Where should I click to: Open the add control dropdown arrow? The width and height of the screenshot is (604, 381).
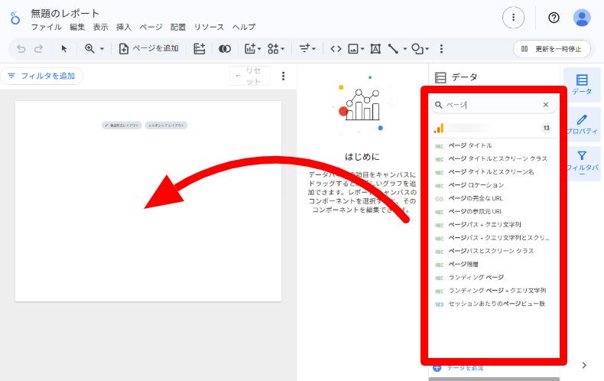tap(314, 49)
